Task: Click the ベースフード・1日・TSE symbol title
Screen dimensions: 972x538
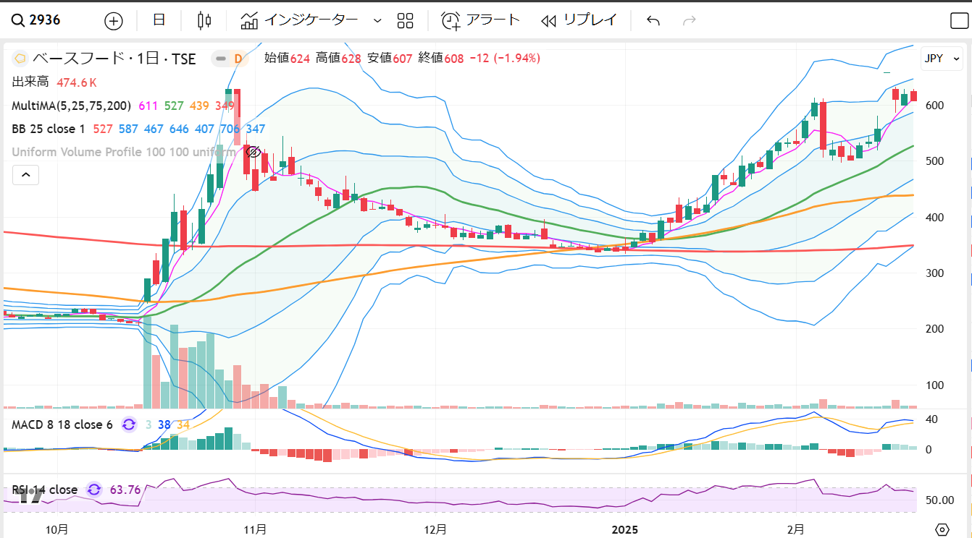Action: click(114, 59)
